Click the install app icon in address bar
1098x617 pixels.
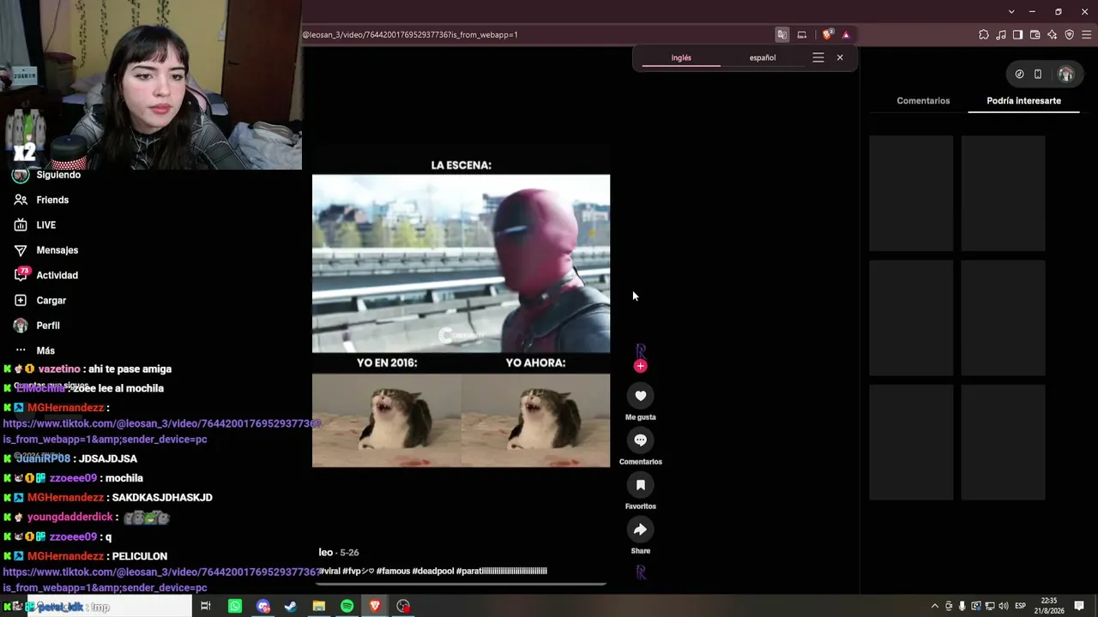tap(802, 35)
